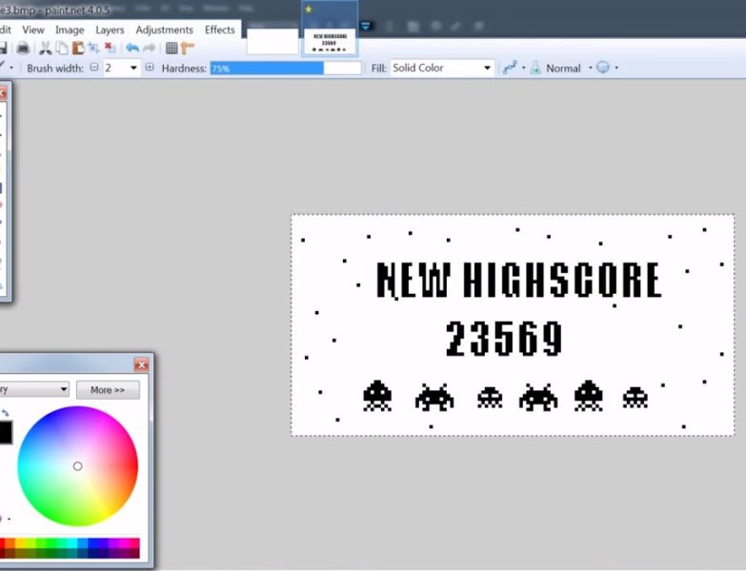Open the Effects menu
Viewport: 746px width, 571px height.
click(x=220, y=30)
